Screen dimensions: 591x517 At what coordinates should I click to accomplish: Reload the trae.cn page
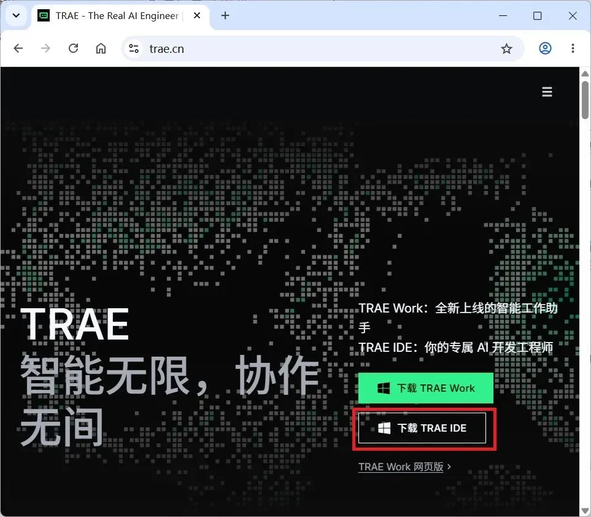73,49
